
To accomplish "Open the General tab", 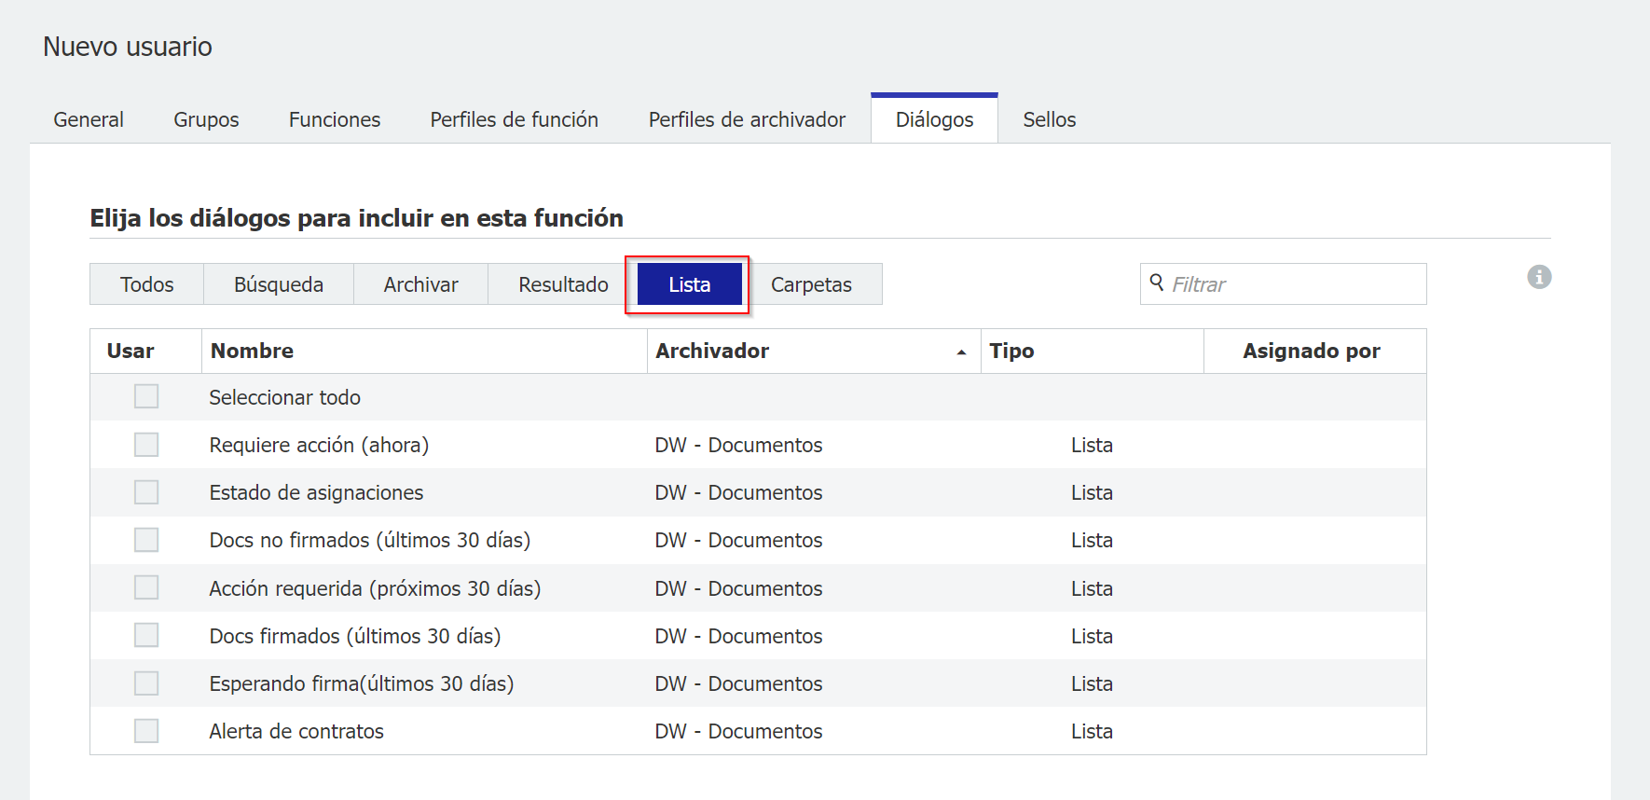I will coord(89,119).
